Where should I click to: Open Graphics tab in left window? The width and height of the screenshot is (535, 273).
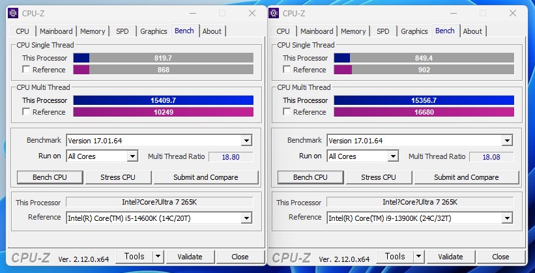point(154,31)
